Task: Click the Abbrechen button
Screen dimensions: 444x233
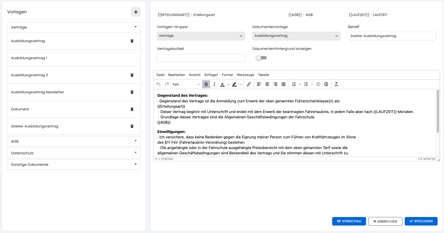Action: [385, 221]
